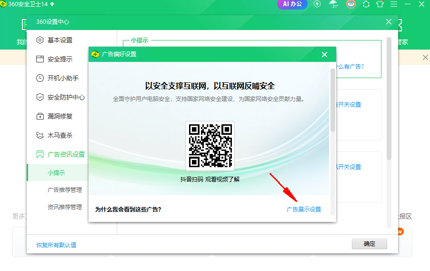Collapse the 广告资讯设置 section
The image size is (430, 271).
click(66, 154)
